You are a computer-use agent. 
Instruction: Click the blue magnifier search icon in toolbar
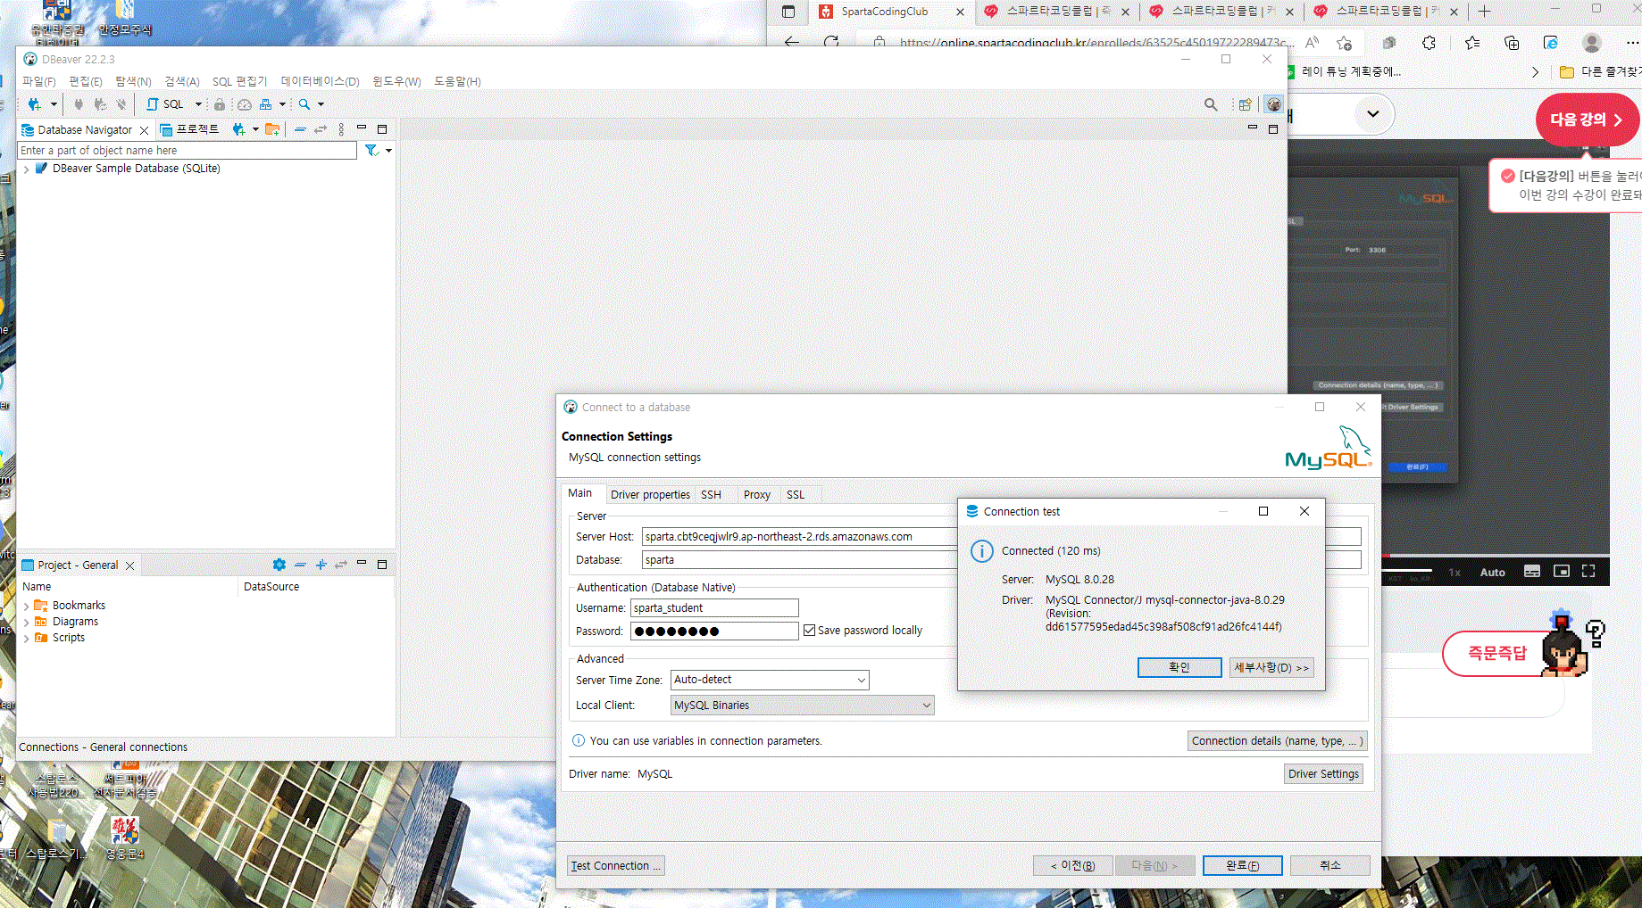(304, 104)
